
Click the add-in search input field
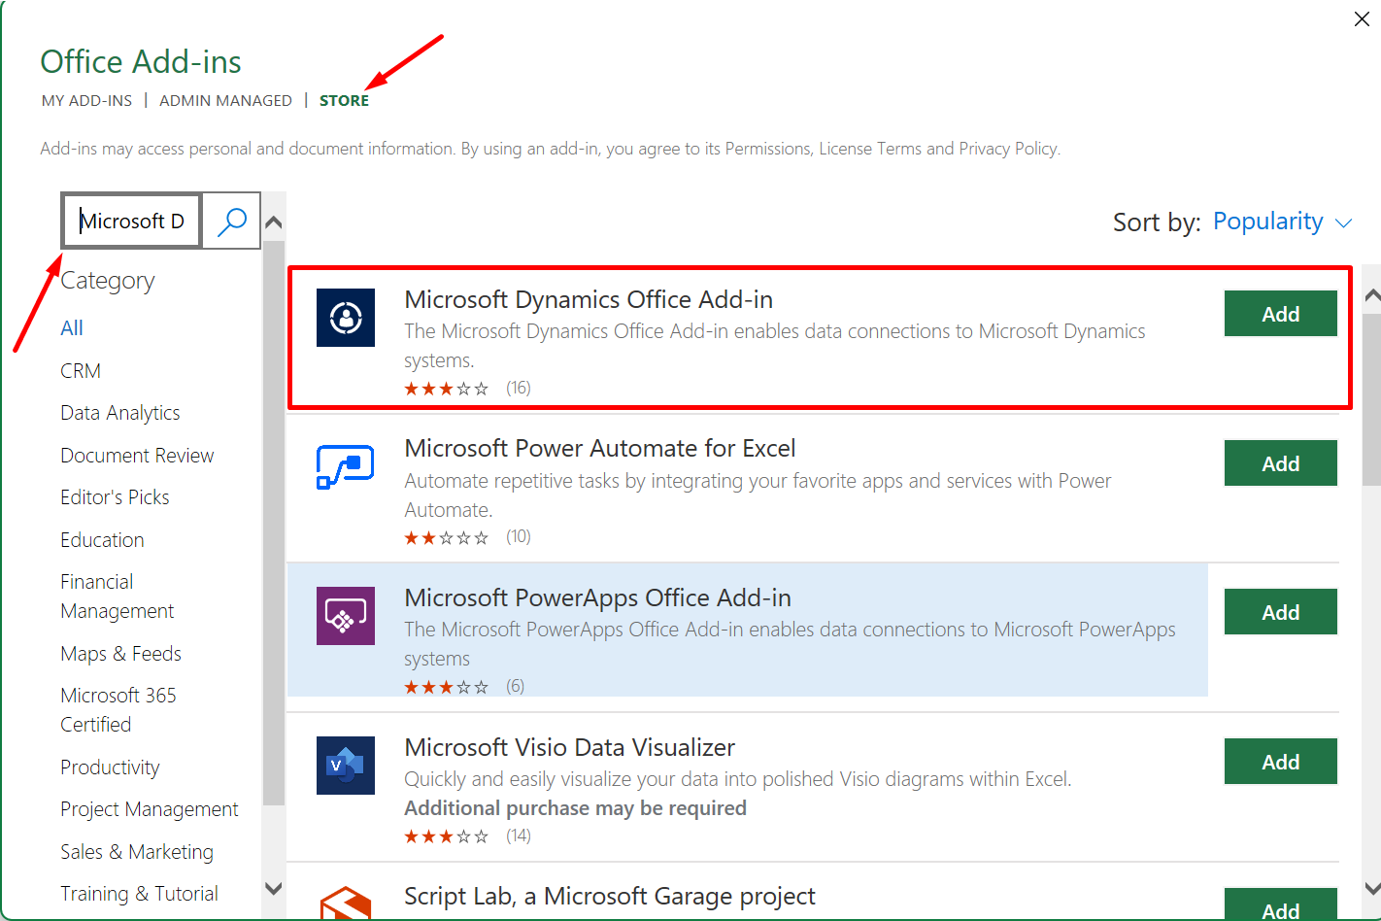(x=132, y=221)
